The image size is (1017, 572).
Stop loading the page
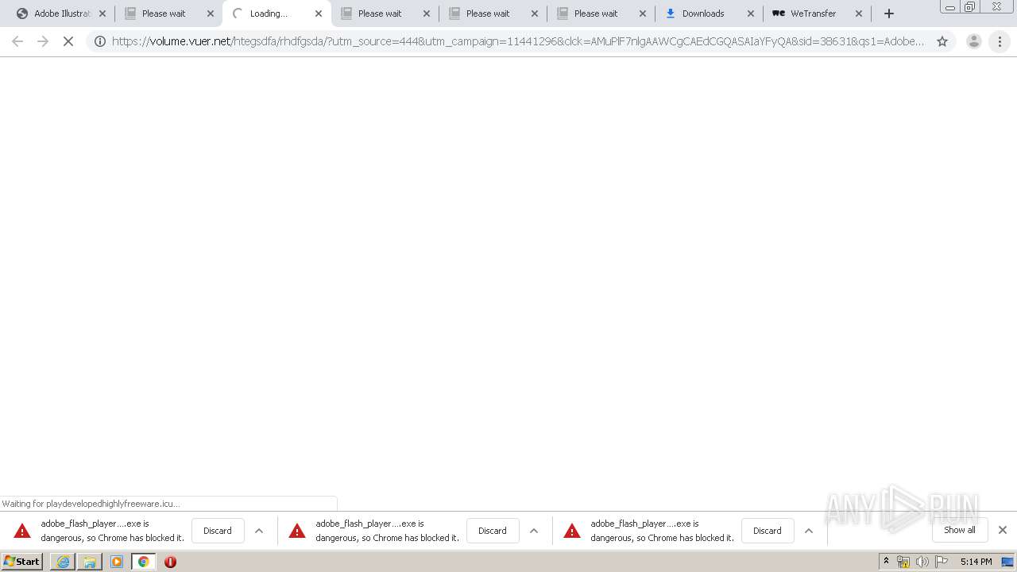tap(68, 41)
